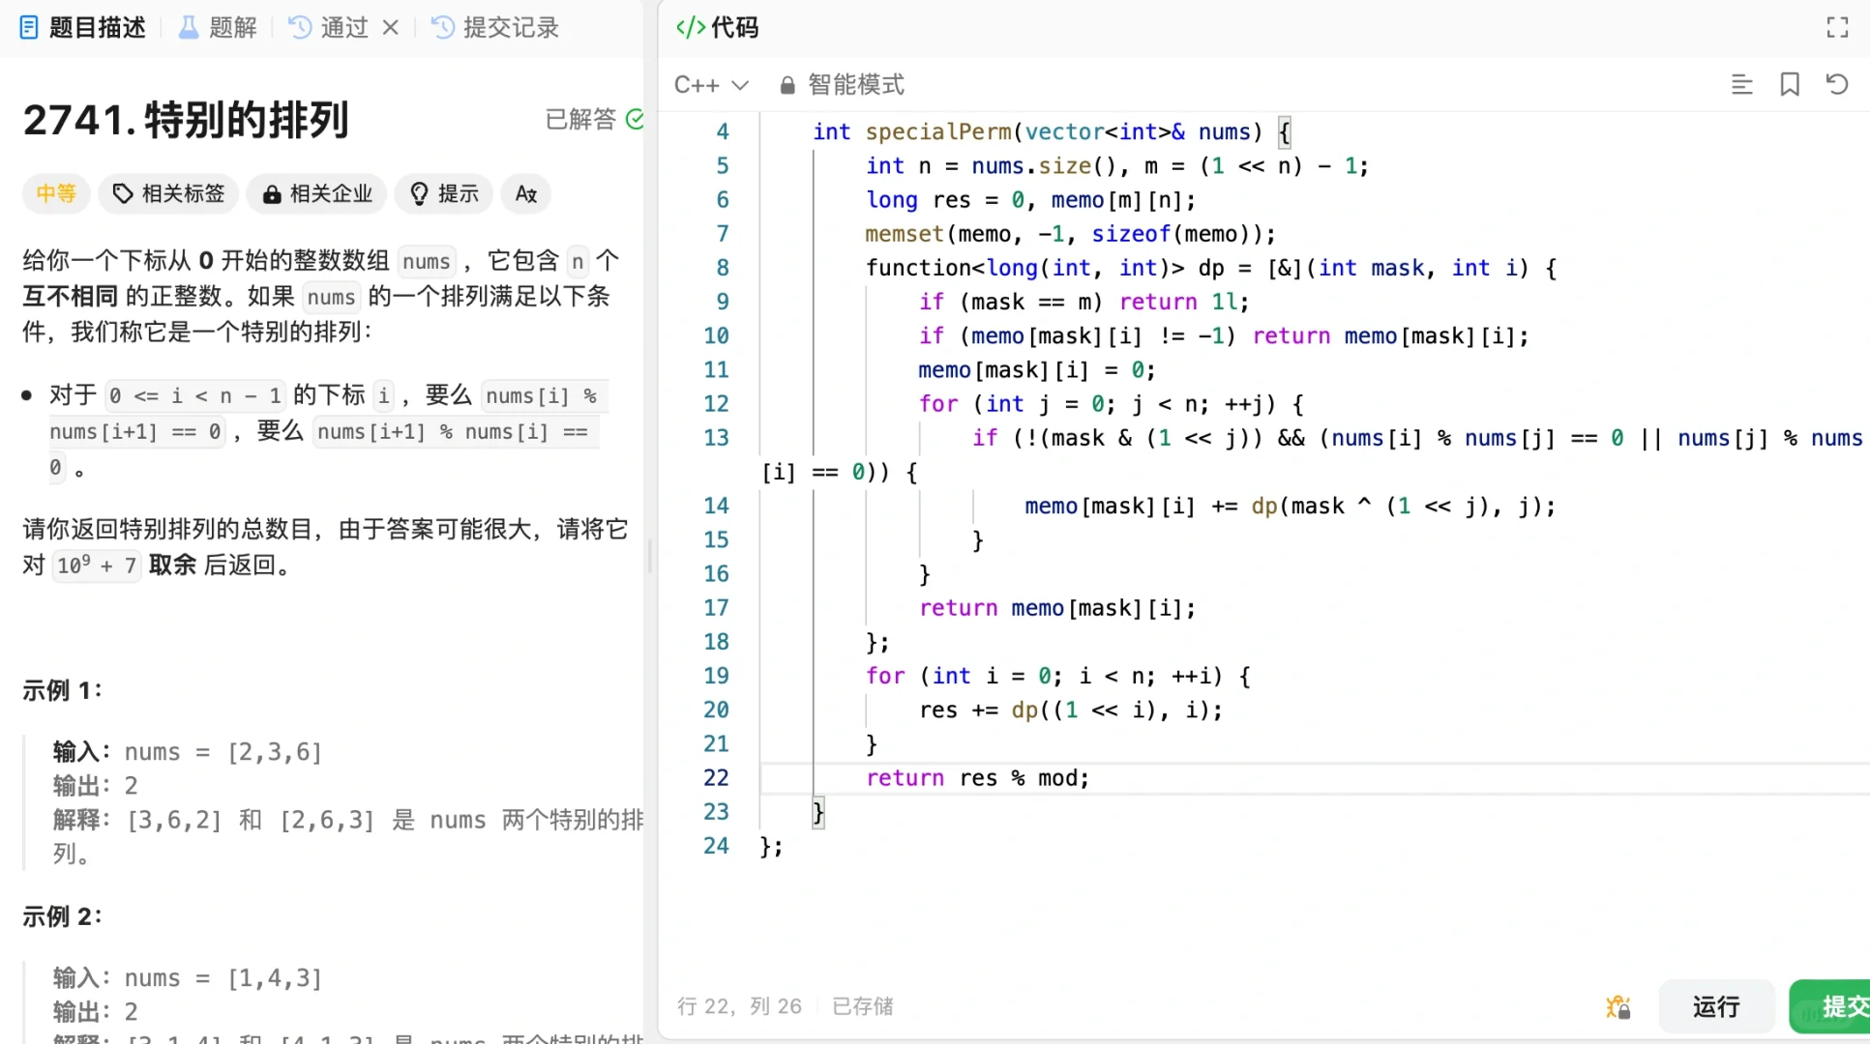The height and width of the screenshot is (1044, 1870).
Task: Submit solution with the 提交 button
Action: tap(1829, 1007)
